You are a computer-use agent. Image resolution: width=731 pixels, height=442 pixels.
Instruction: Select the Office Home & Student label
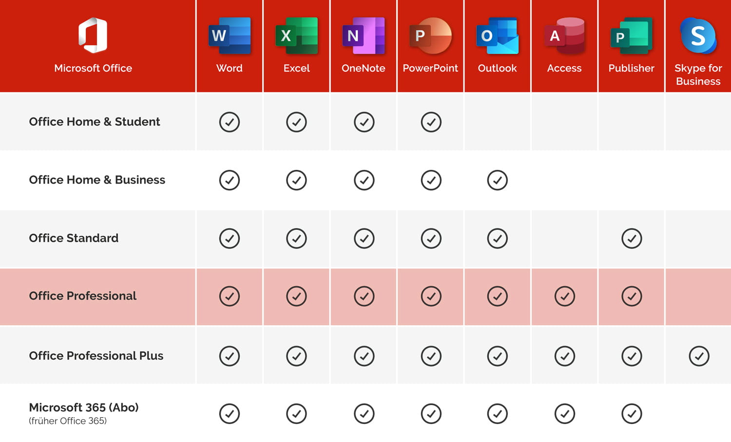click(95, 122)
